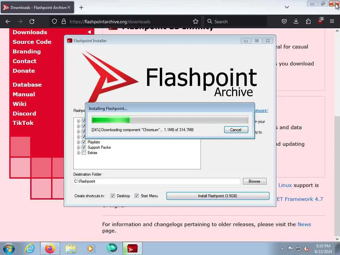Open the tracking protection shield icon

click(54, 22)
